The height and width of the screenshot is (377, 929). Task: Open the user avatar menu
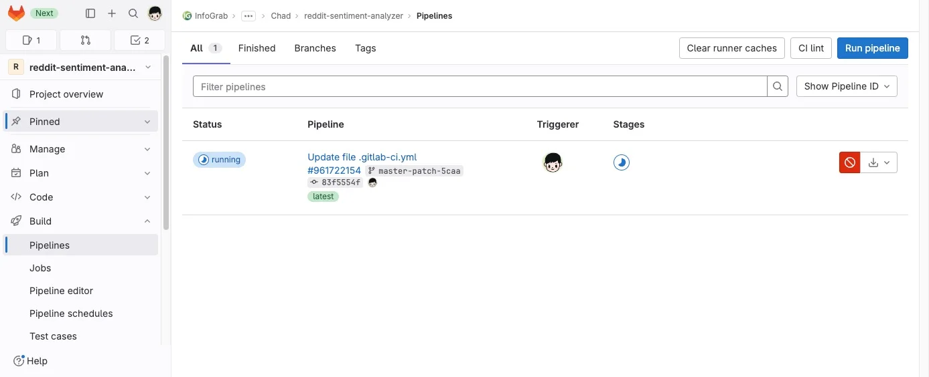click(155, 13)
